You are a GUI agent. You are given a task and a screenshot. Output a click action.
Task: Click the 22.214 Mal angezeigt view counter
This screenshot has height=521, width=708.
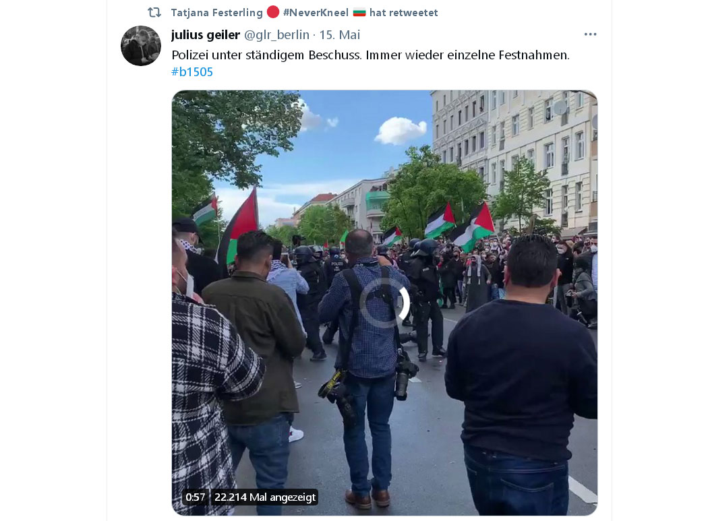[264, 497]
